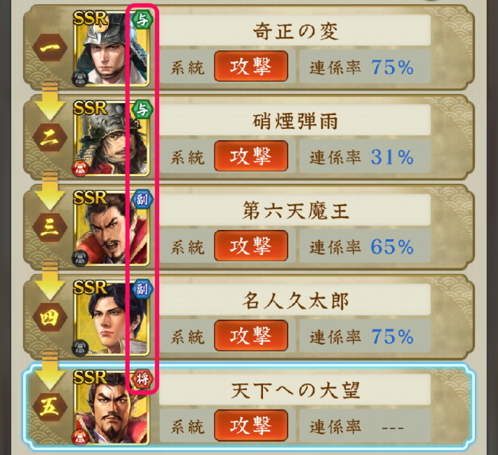The width and height of the screenshot is (498, 455).
Task: Click the 連係率 31% value
Action: click(393, 157)
